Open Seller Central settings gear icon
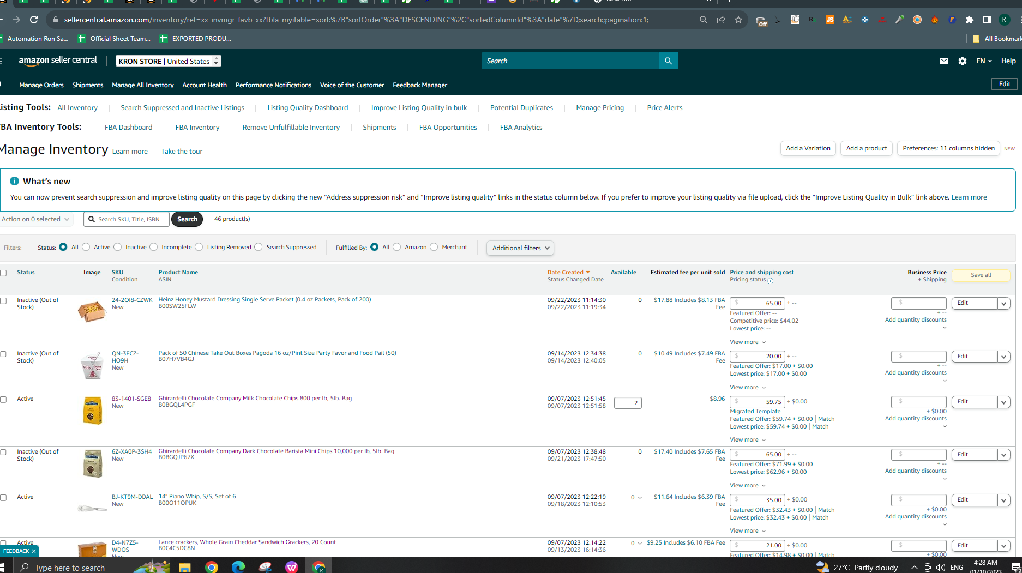Image resolution: width=1022 pixels, height=573 pixels. pyautogui.click(x=963, y=61)
